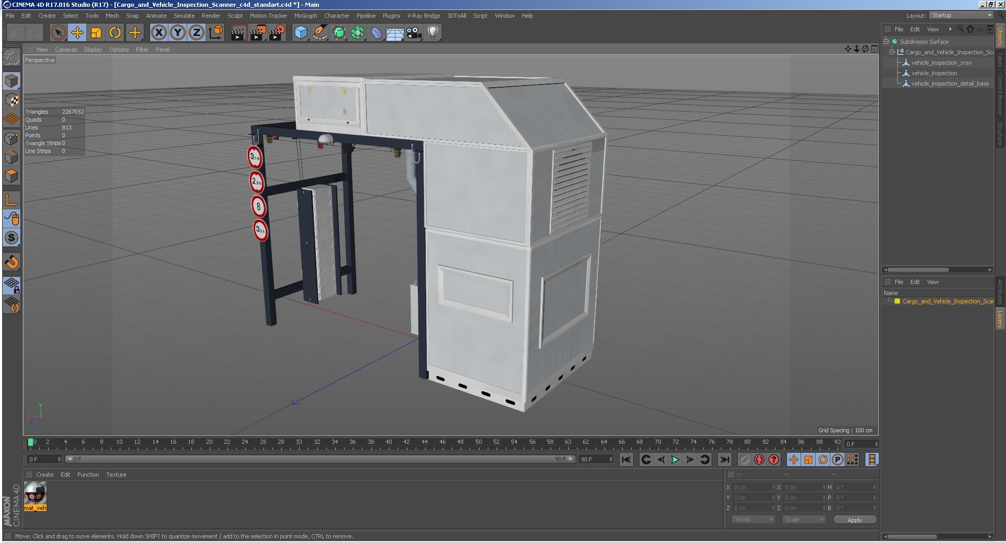Add a Camera object
1006x543 pixels.
tap(414, 33)
